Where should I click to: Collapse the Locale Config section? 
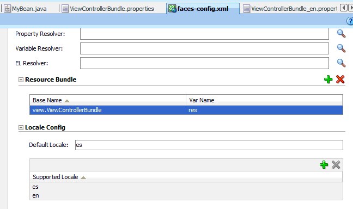click(x=21, y=128)
